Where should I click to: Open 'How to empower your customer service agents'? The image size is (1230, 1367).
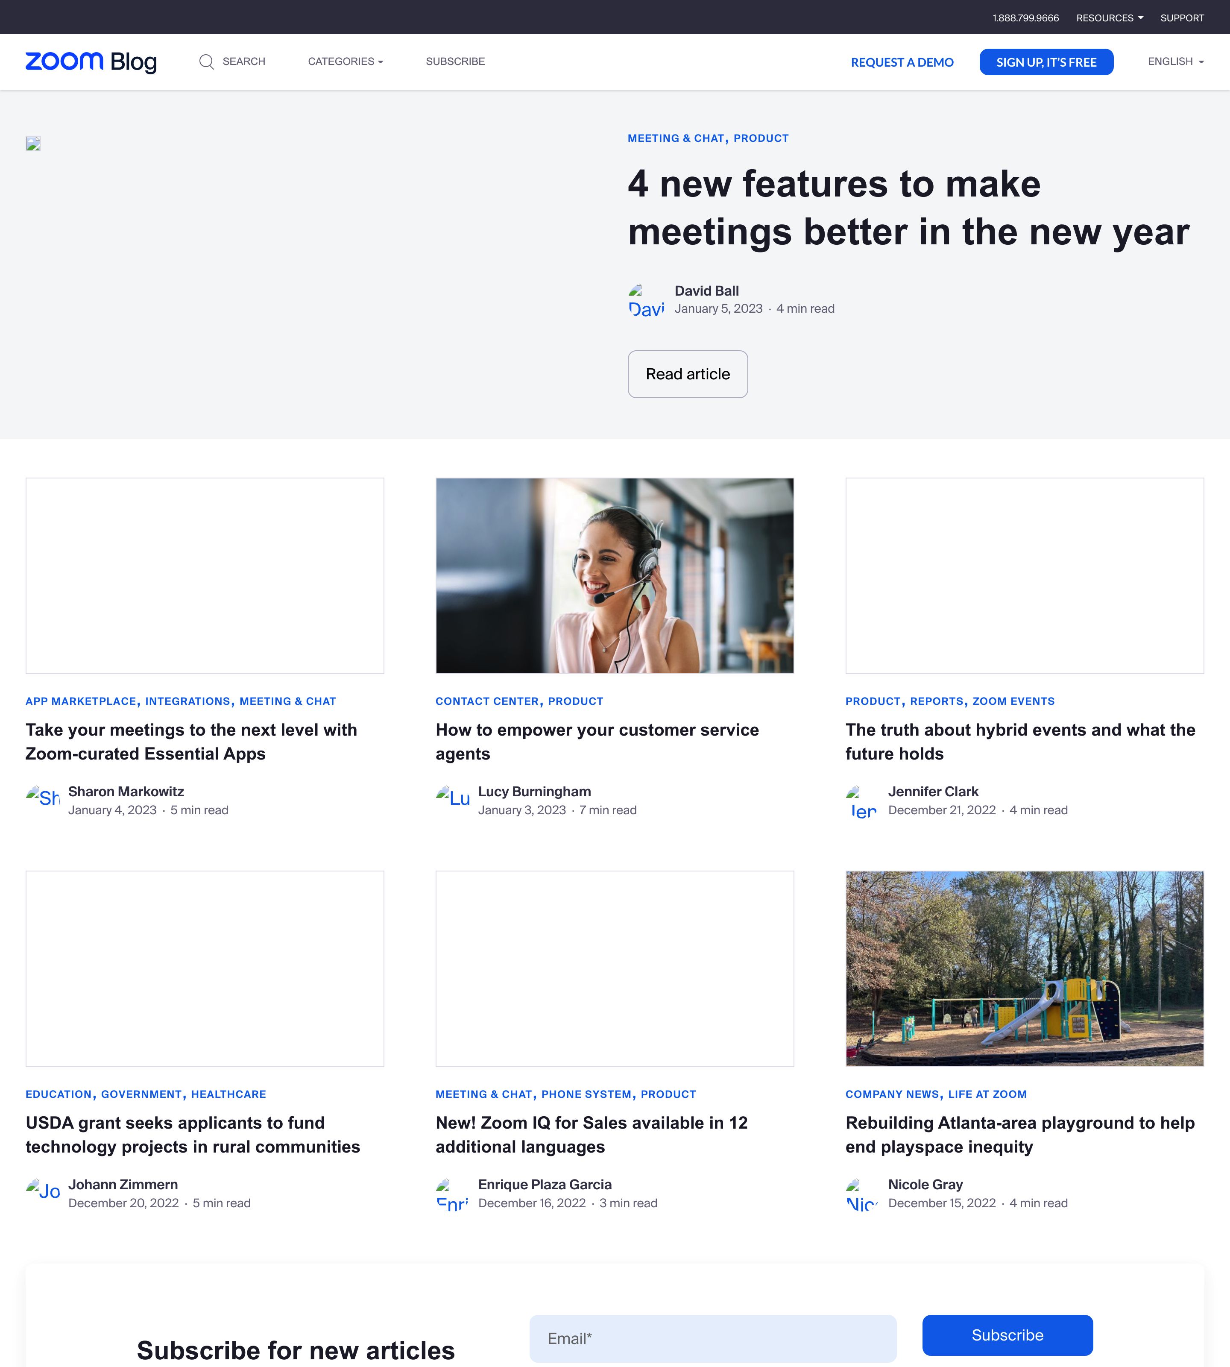[597, 742]
